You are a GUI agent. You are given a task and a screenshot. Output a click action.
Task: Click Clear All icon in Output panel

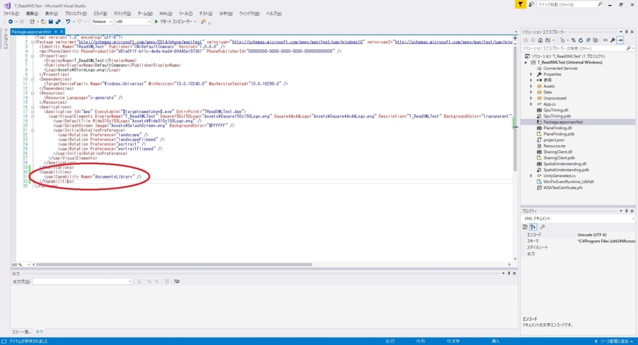coord(167,281)
